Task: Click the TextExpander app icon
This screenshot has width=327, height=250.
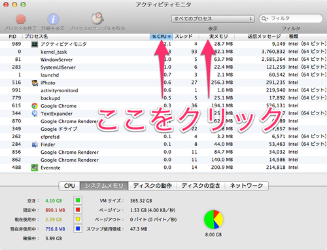Action: click(35, 113)
